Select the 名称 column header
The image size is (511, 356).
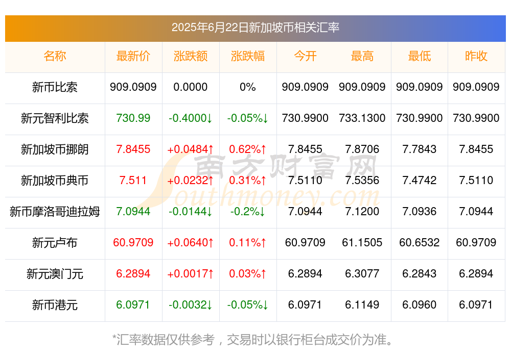click(55, 56)
